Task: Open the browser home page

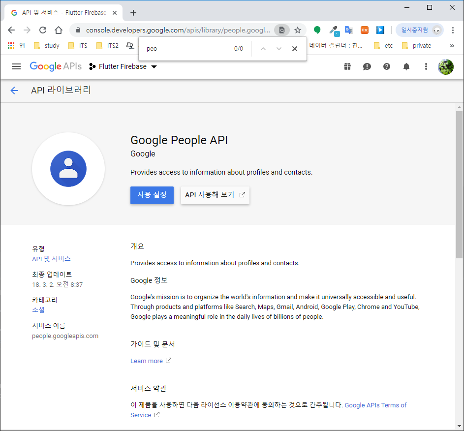Action: (59, 30)
